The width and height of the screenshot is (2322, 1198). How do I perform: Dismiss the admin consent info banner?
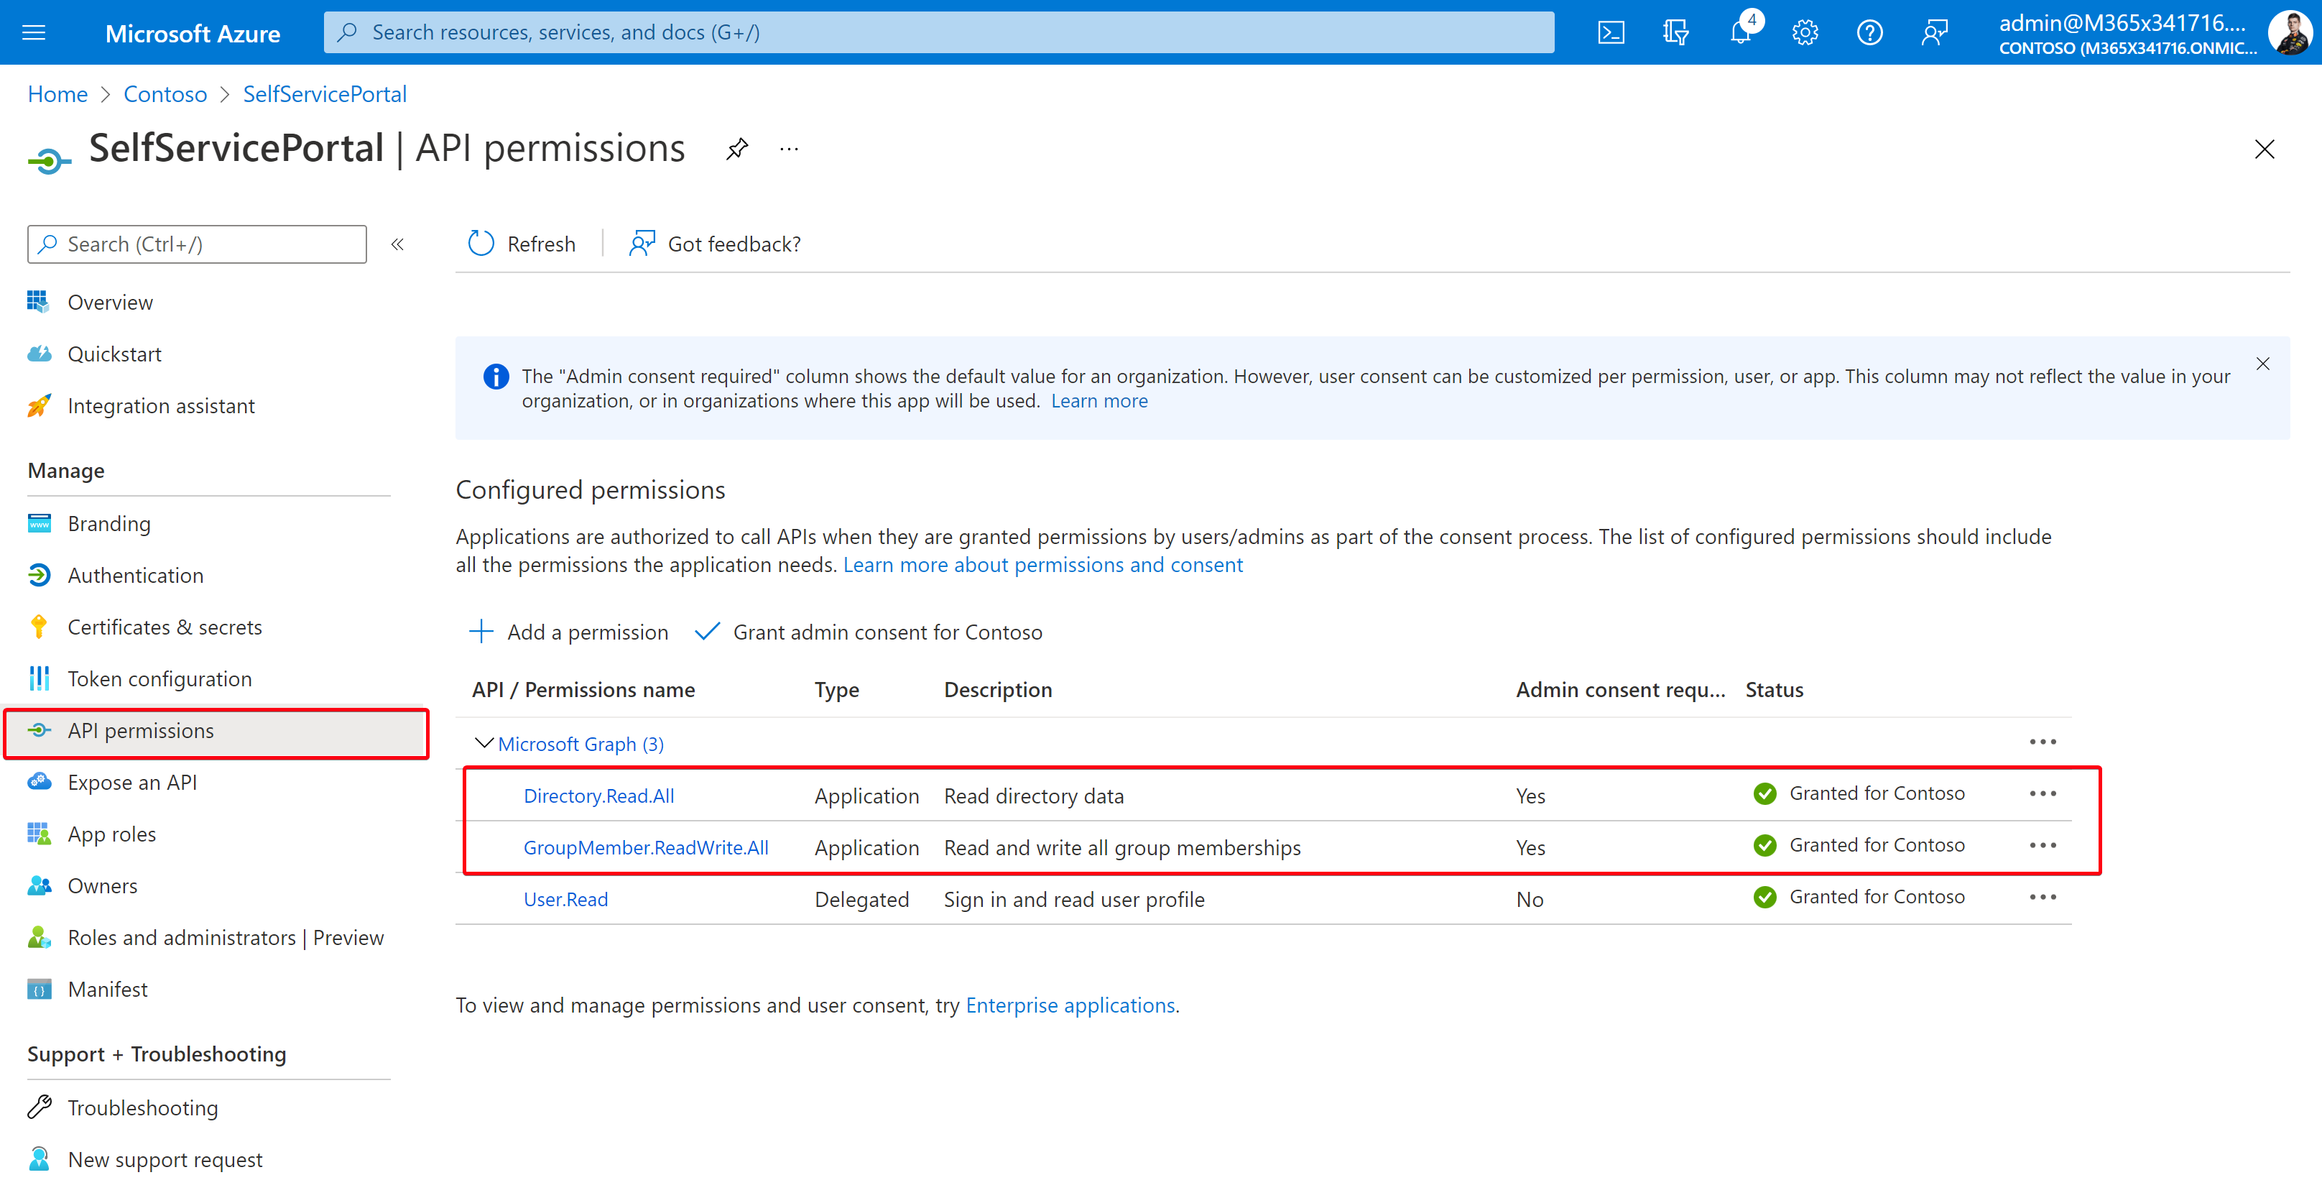(2262, 364)
